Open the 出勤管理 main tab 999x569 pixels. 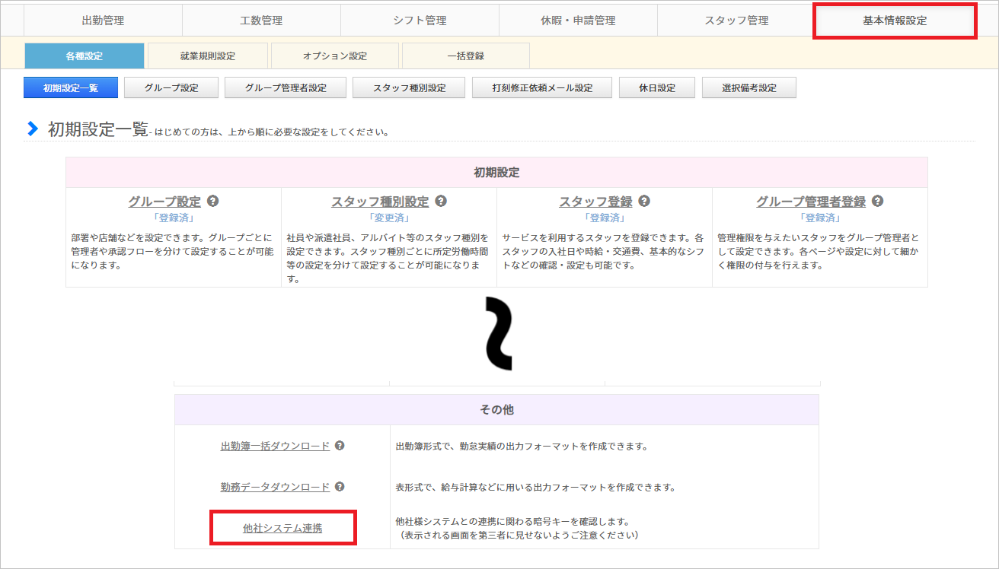103,21
